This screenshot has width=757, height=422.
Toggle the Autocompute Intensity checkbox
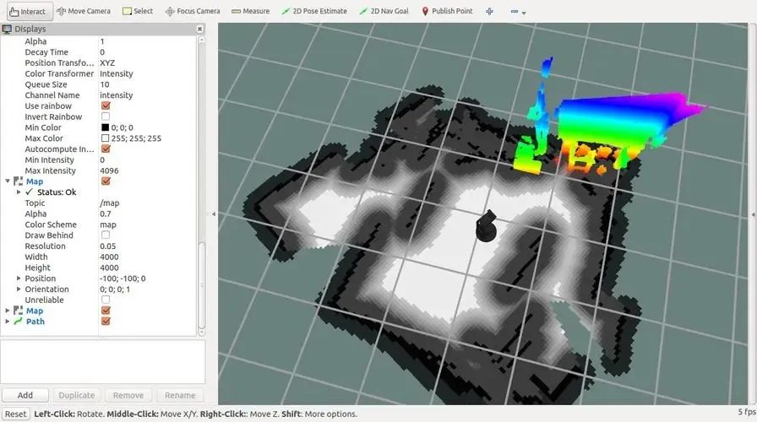(106, 149)
